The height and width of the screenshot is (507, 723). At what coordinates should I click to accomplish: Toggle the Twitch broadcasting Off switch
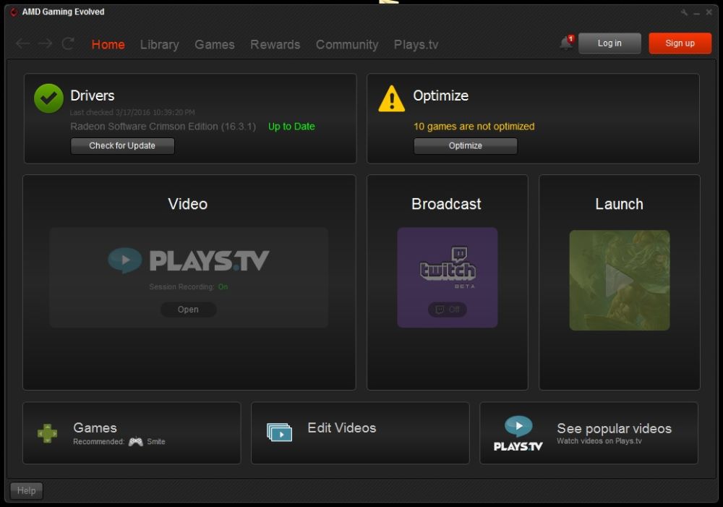click(x=447, y=310)
